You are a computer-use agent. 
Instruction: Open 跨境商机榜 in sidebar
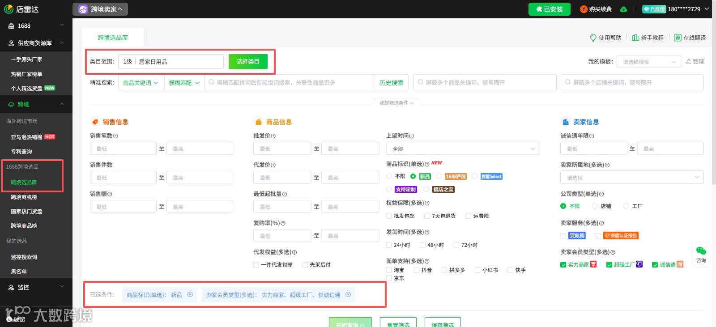tap(24, 197)
